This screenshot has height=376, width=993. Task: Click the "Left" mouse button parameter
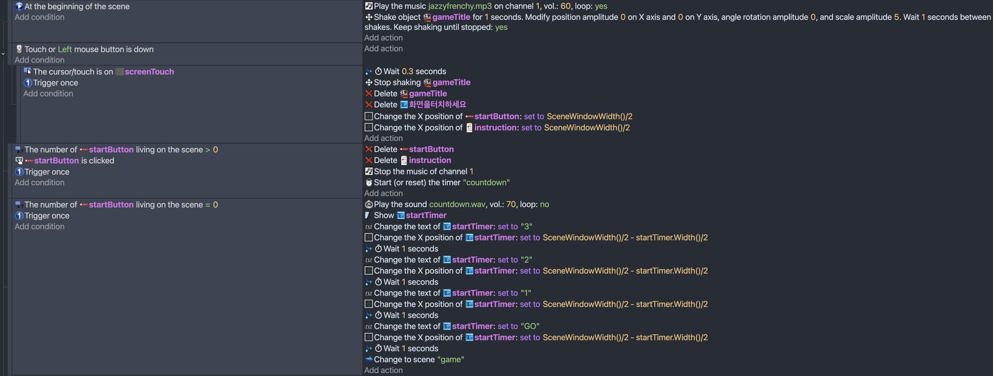click(x=65, y=49)
